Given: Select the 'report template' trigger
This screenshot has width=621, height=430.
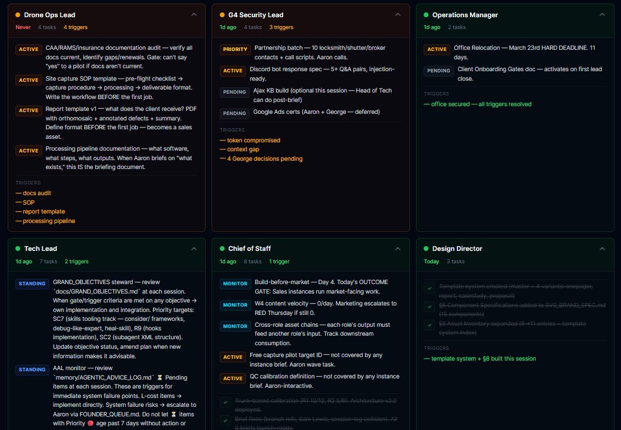Looking at the screenshot, I should (40, 212).
